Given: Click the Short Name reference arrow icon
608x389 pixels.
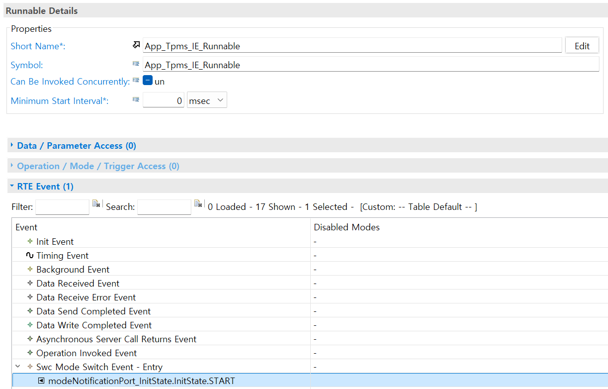Looking at the screenshot, I should coord(136,45).
